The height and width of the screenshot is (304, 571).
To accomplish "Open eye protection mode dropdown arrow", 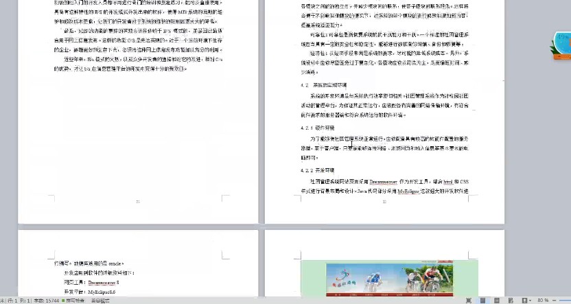I will point(530,301).
